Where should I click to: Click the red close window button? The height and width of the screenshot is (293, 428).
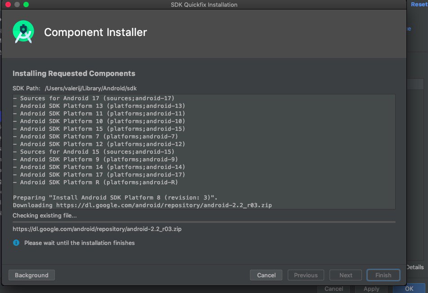(x=8, y=4)
